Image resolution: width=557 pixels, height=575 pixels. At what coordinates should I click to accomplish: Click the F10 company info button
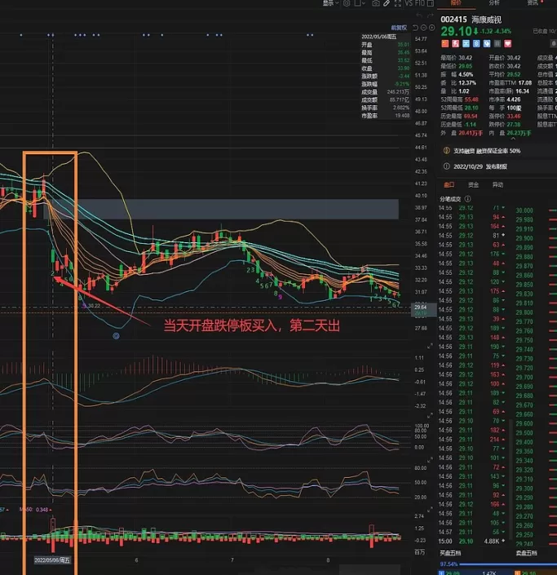pyautogui.click(x=419, y=3)
